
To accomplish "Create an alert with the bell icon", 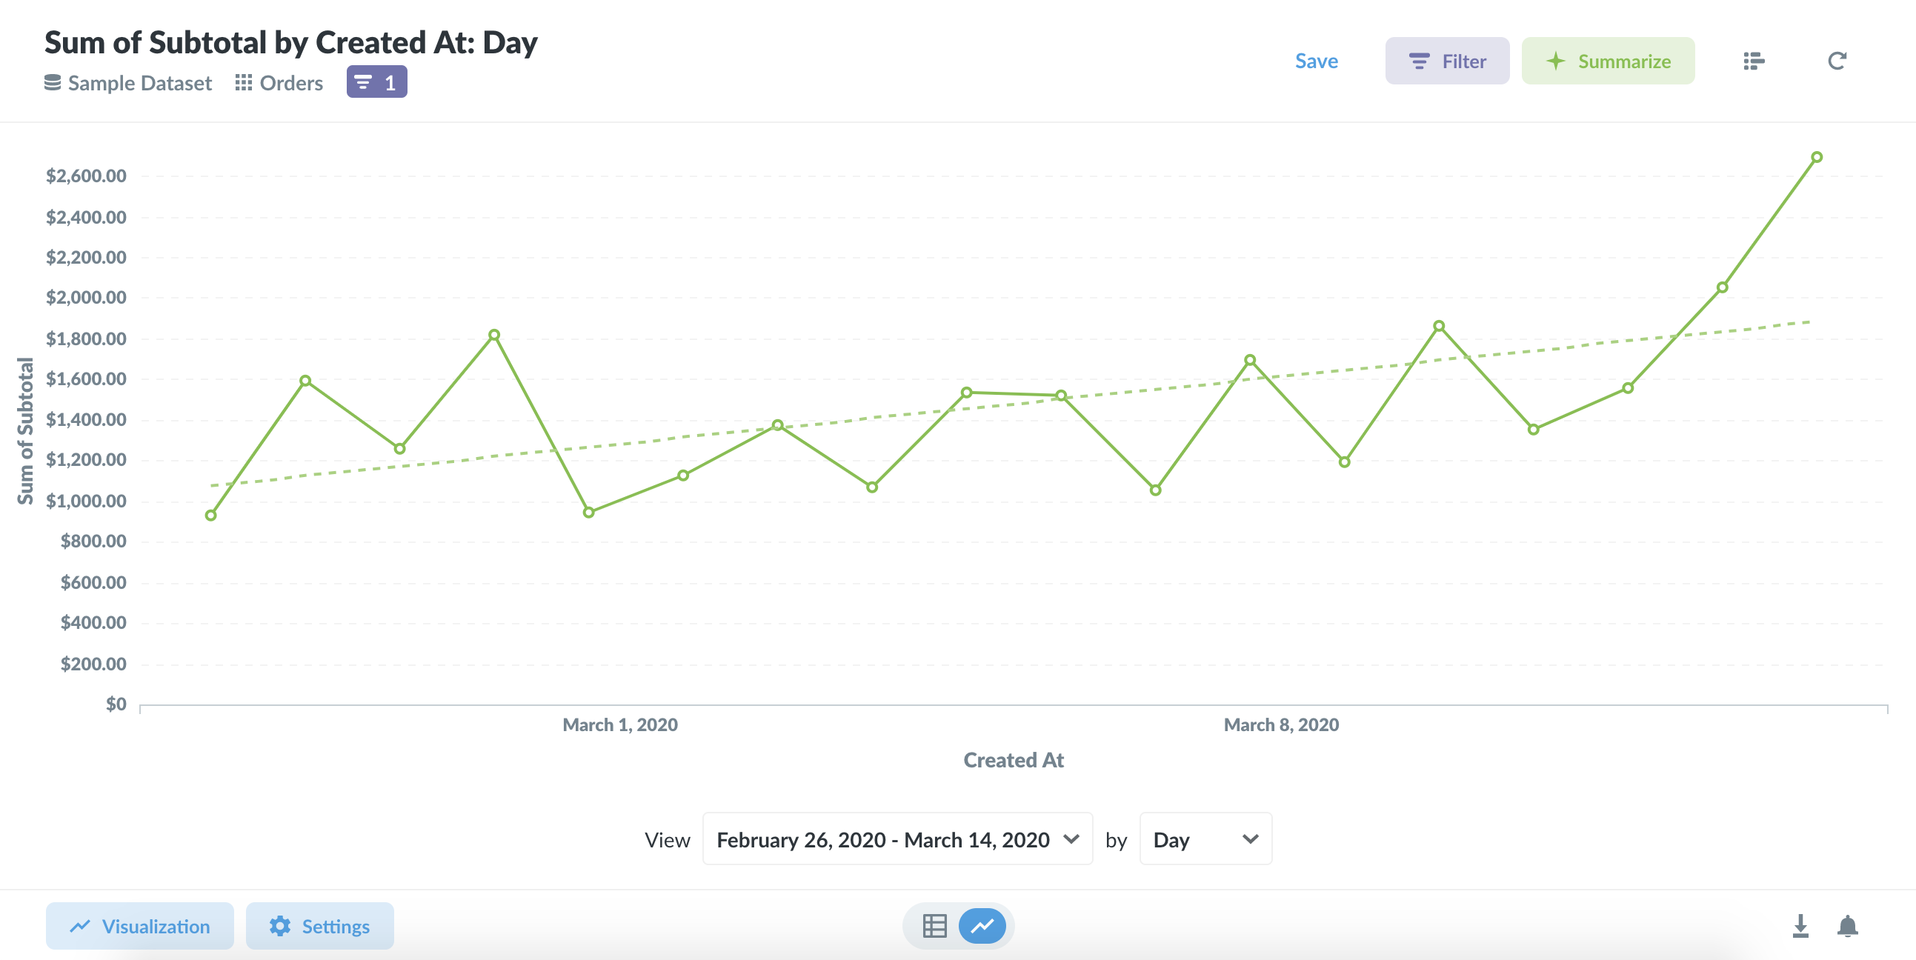I will (1848, 926).
